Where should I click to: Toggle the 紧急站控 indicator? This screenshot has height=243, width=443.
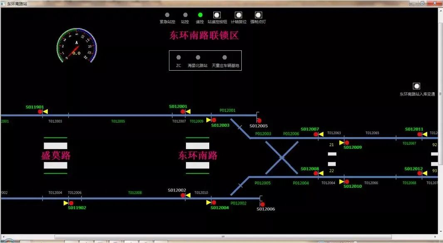point(167,15)
